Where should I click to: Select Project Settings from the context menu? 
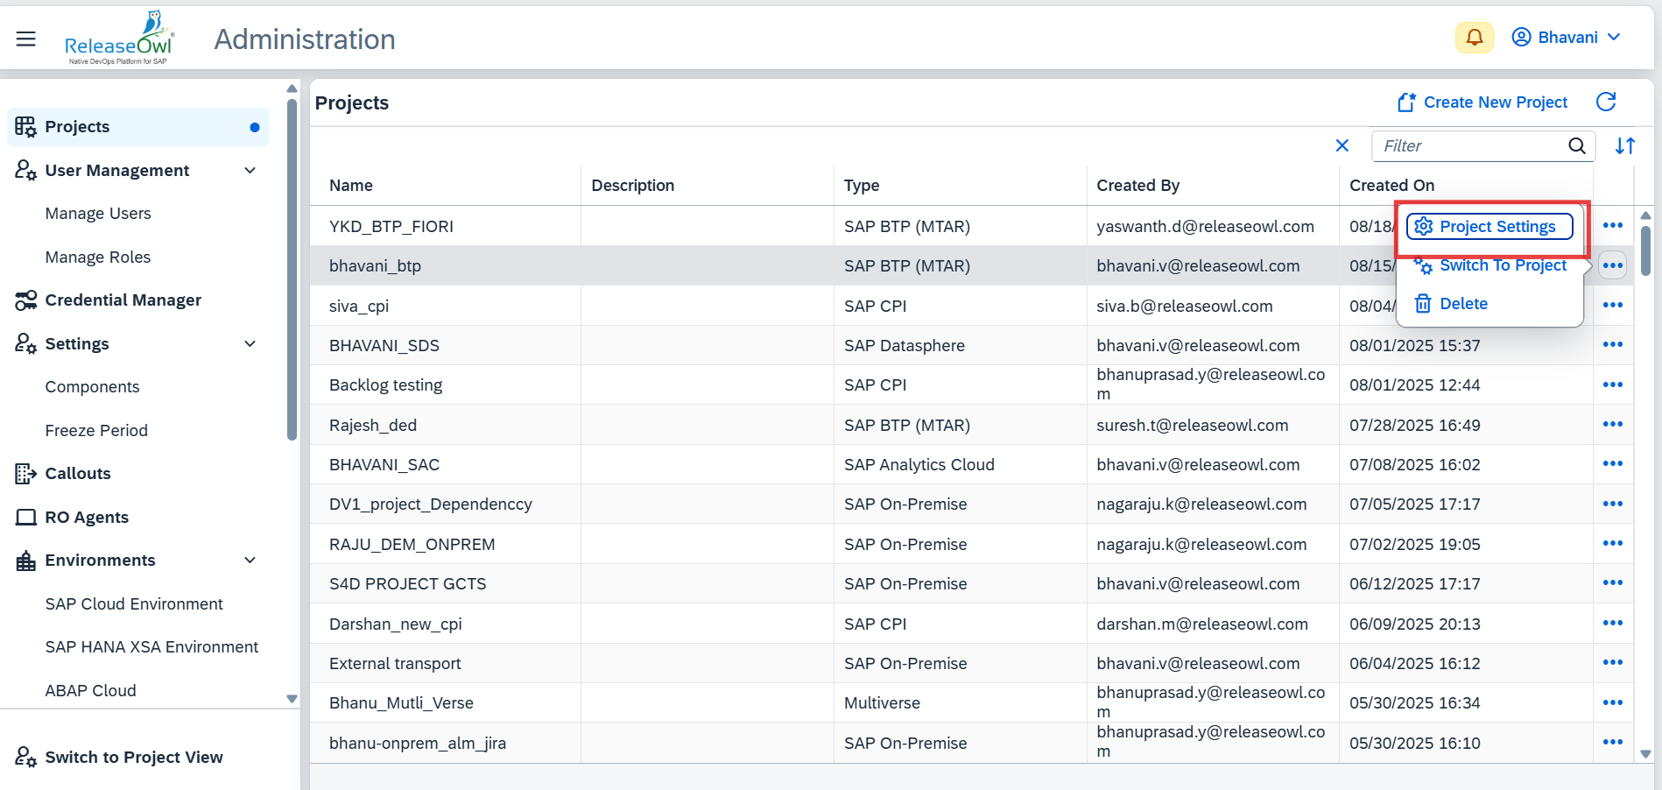click(x=1489, y=227)
